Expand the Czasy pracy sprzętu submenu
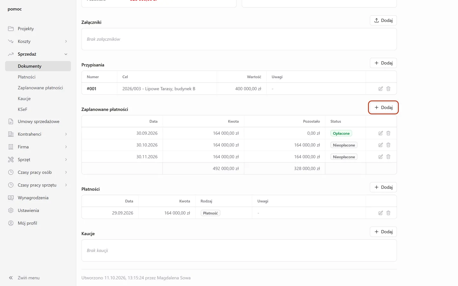Image resolution: width=458 pixels, height=286 pixels. click(x=38, y=185)
